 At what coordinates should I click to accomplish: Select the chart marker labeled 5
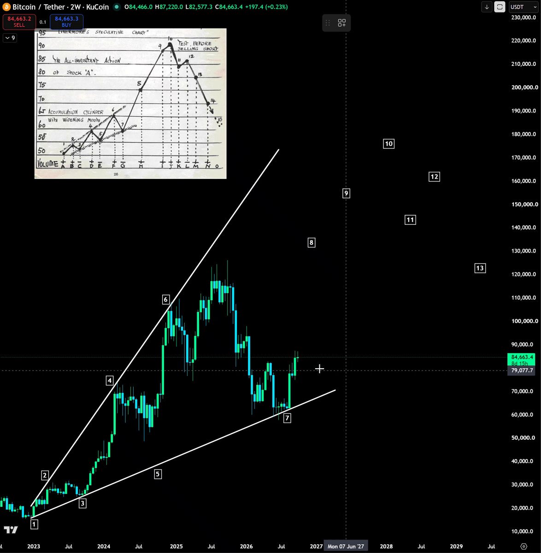point(158,474)
